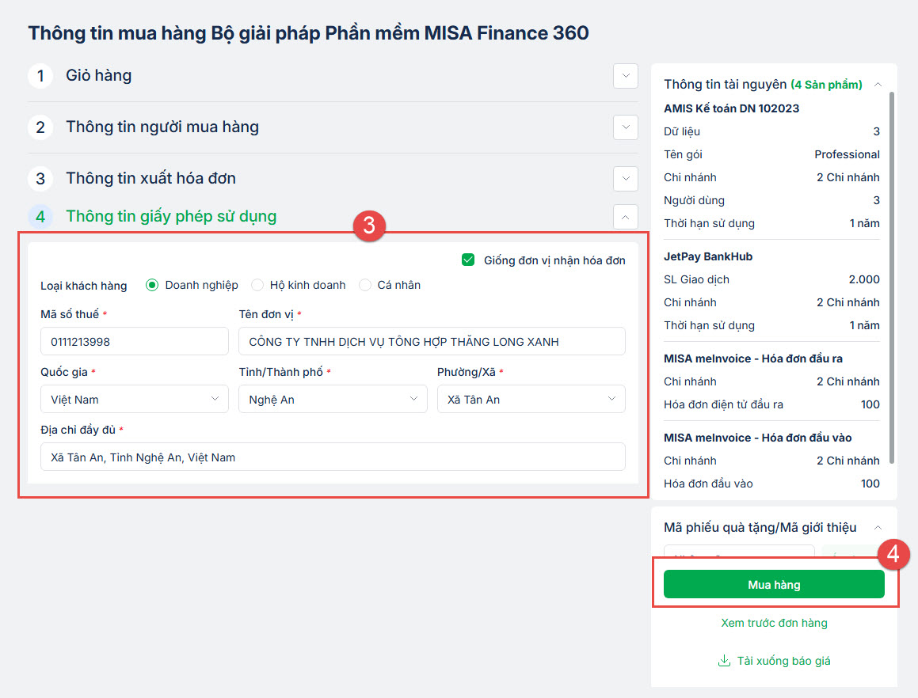Select the Hộ kinh doanh radio option
The height and width of the screenshot is (698, 918).
[257, 285]
